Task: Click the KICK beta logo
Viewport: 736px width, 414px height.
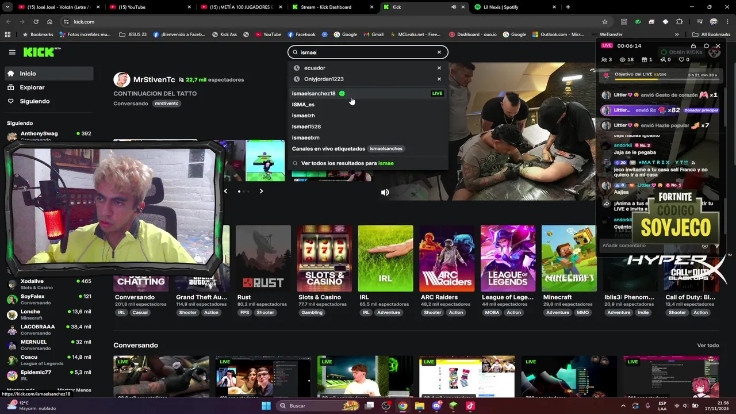Action: tap(42, 52)
